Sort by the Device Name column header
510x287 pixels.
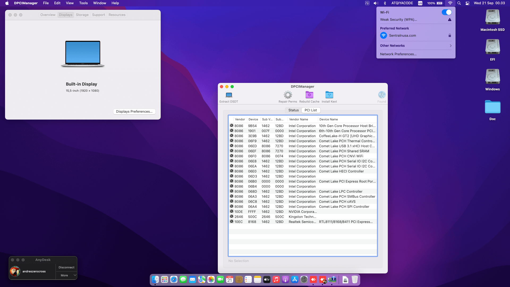347,119
